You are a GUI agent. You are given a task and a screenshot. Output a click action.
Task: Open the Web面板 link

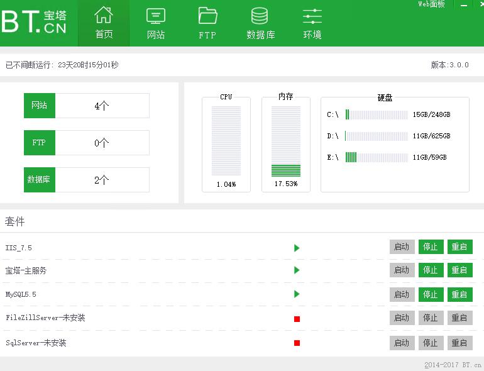pos(432,4)
